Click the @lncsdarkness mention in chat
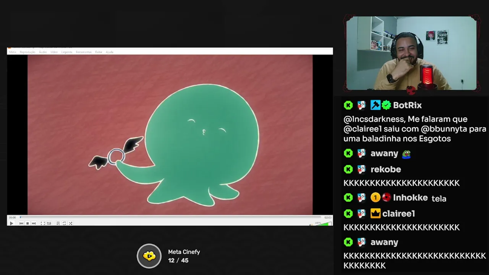Viewport: 489px width, 275px height. [x=374, y=119]
